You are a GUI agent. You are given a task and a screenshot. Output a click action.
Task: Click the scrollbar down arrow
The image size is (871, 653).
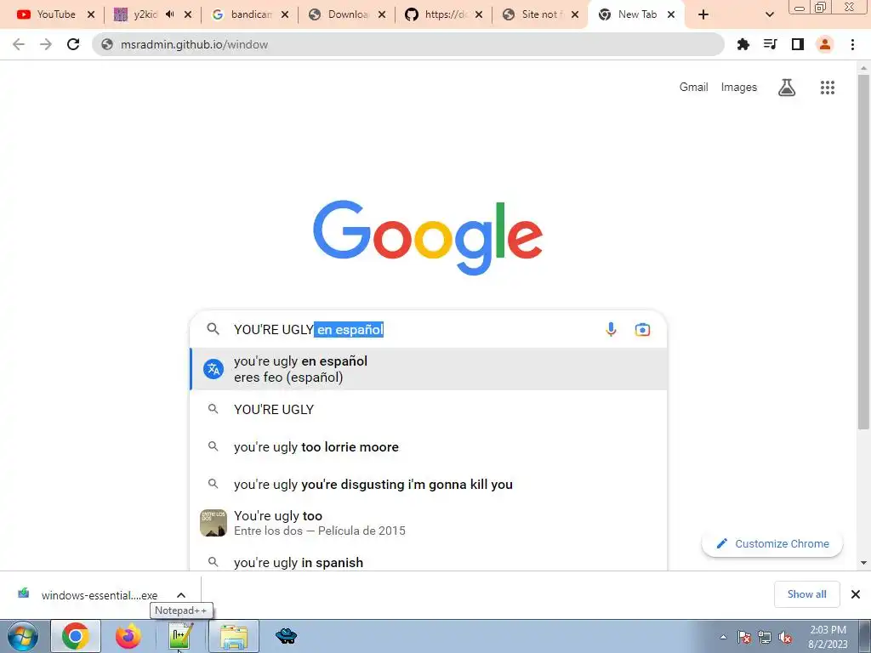pos(863,563)
